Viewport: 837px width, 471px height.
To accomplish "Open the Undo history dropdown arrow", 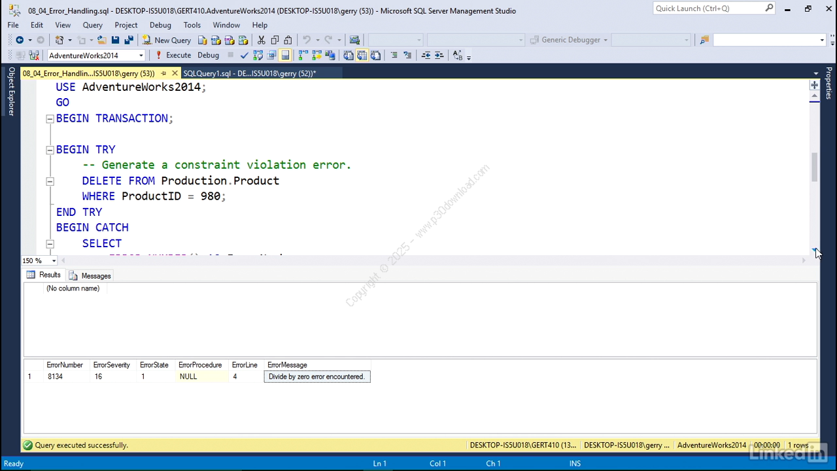I will click(x=317, y=40).
